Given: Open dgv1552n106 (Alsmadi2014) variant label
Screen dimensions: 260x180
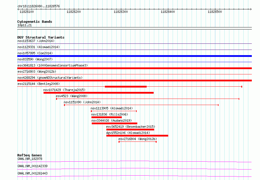Looking at the screenshot, I should click(x=128, y=133).
